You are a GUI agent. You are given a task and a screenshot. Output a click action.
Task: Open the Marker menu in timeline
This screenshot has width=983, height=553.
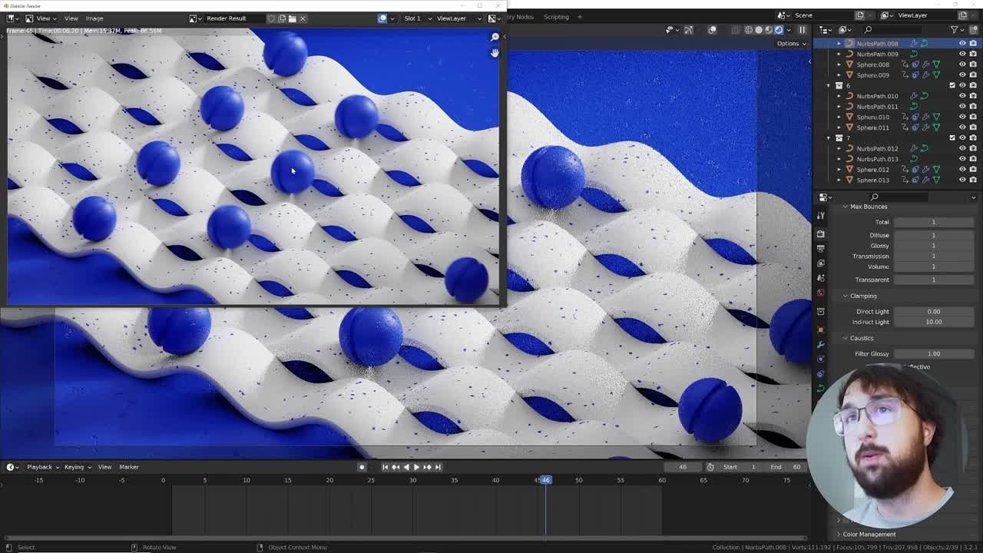pos(128,467)
